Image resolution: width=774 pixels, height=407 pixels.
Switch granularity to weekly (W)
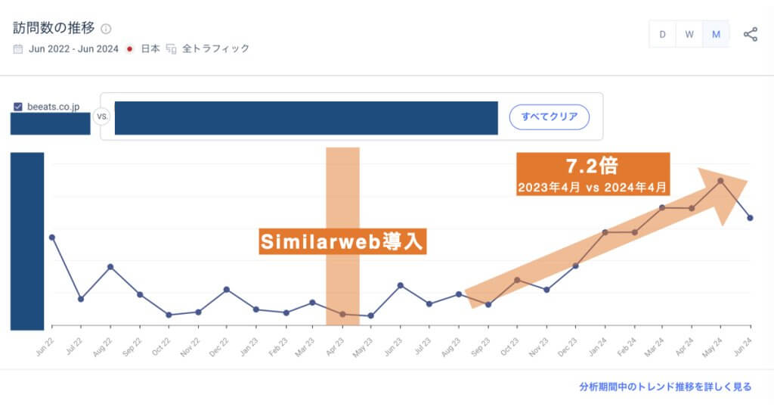point(689,34)
